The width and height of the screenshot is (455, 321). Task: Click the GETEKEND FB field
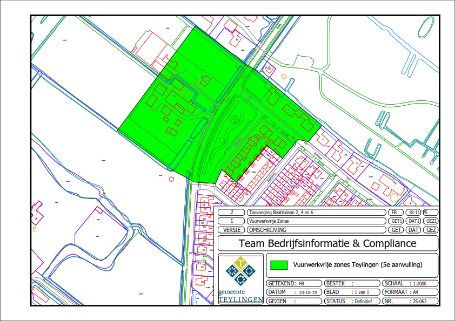tap(295, 283)
